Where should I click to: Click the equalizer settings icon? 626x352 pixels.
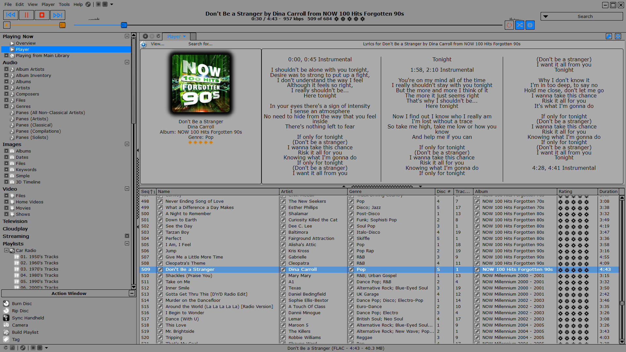(x=530, y=25)
